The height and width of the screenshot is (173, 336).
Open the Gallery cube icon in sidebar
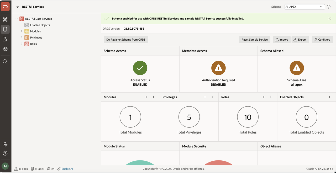pyautogui.click(x=5, y=49)
